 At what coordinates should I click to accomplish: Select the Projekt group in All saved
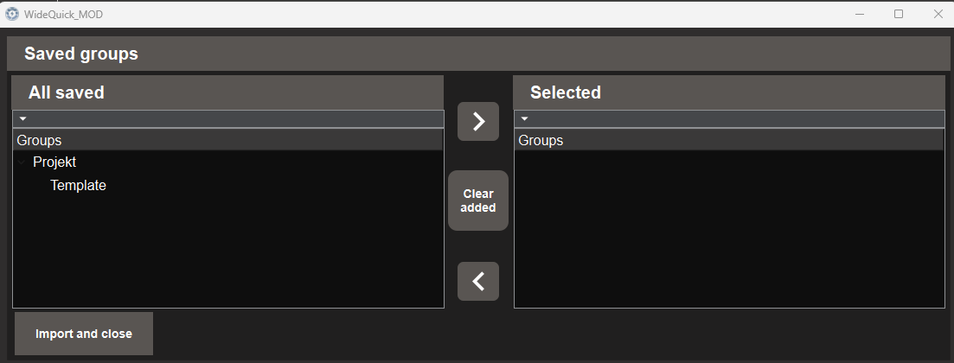[54, 162]
